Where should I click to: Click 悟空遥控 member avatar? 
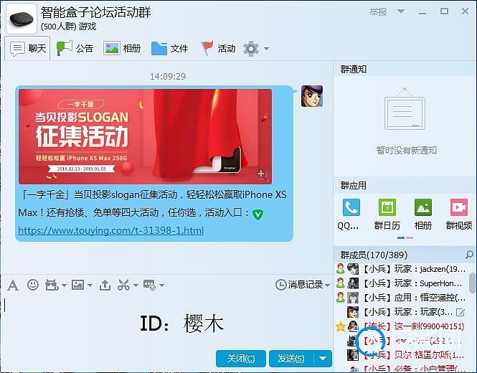[x=353, y=297]
